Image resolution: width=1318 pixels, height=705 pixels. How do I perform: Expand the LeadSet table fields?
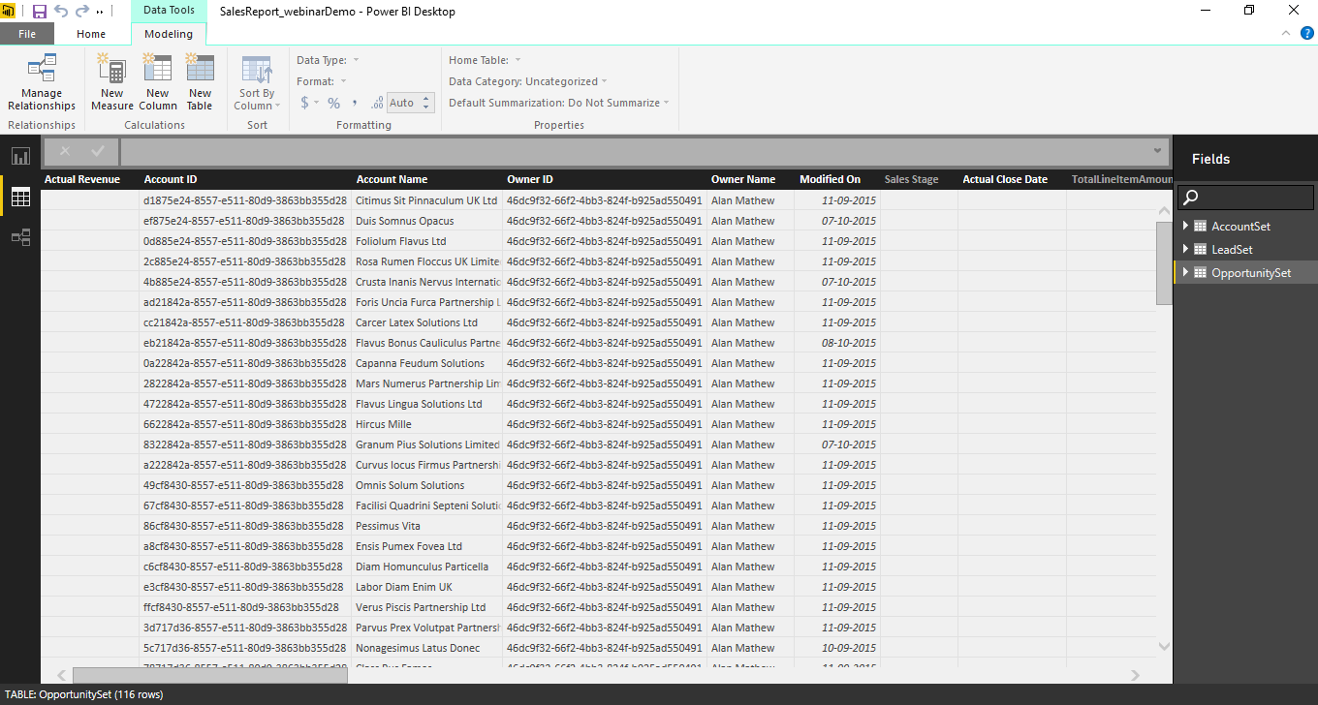click(x=1184, y=249)
